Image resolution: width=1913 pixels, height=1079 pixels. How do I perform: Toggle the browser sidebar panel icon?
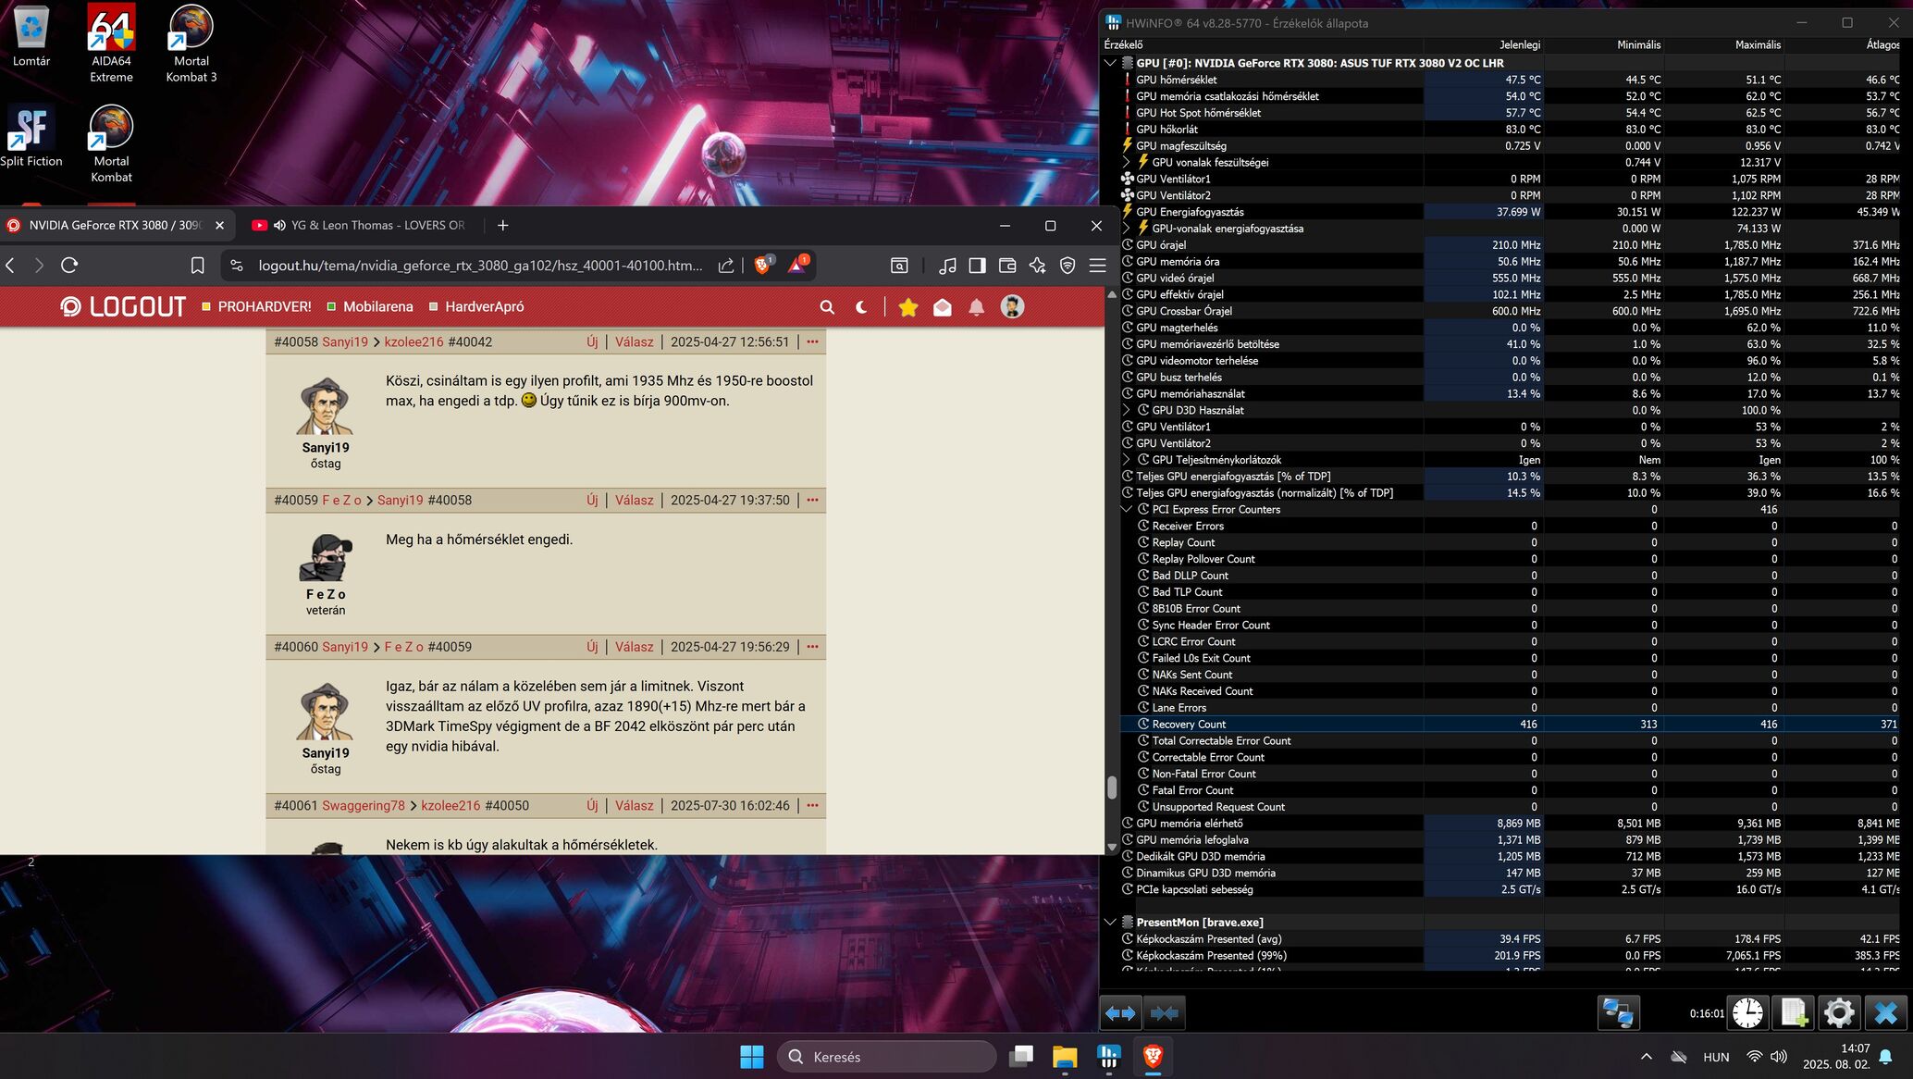tap(977, 266)
